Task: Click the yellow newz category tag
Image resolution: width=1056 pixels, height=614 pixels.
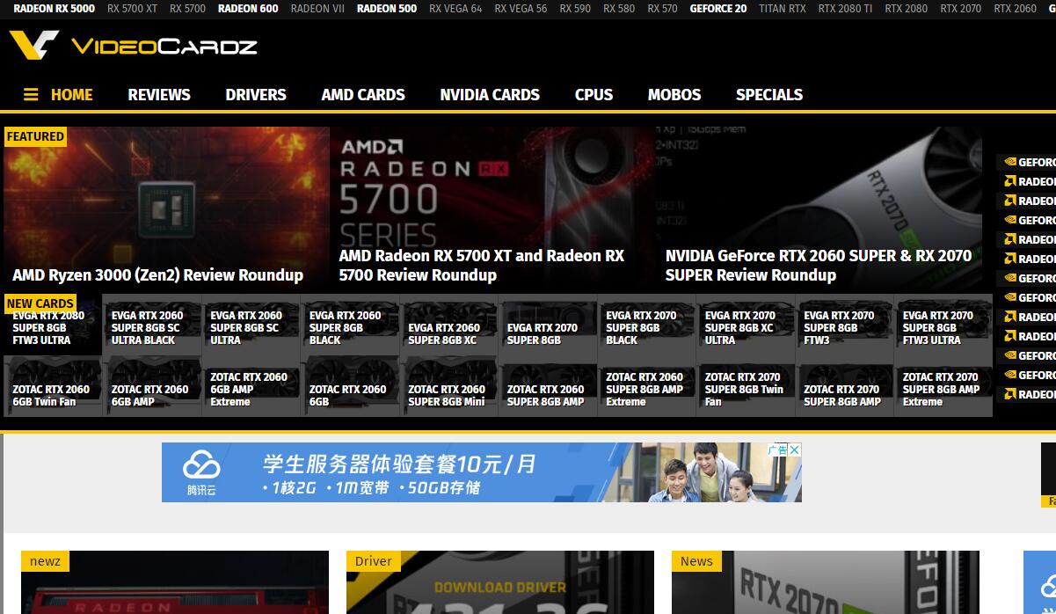Action: tap(45, 561)
